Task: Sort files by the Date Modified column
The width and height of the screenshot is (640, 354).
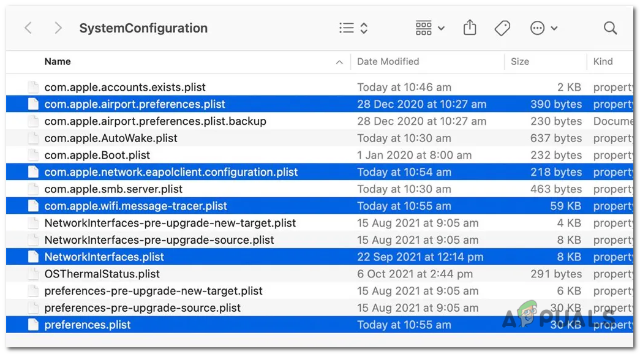Action: click(x=388, y=62)
